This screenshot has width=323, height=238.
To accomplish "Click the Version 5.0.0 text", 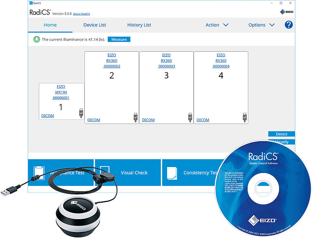I will click(62, 14).
